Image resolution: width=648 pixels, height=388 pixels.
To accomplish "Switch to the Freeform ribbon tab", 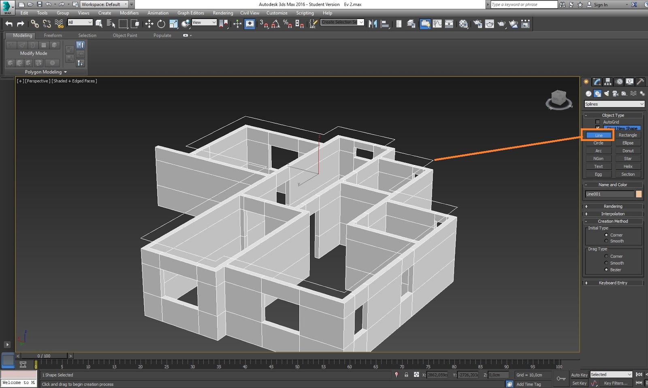I will pyautogui.click(x=53, y=35).
